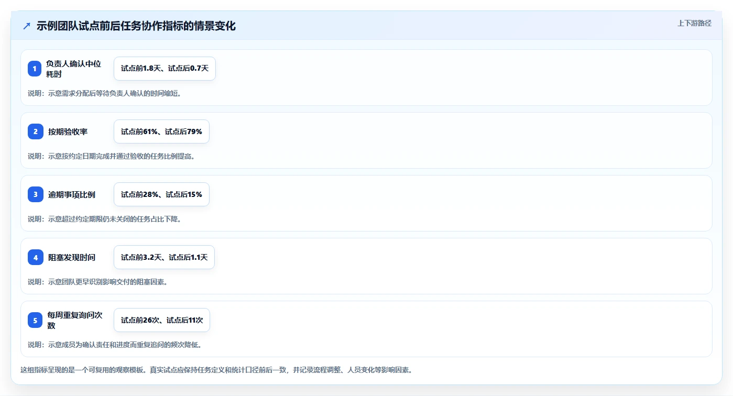Select the title 示例团队试点前后任务协作指标的情景变化
733x396 pixels.
[136, 26]
